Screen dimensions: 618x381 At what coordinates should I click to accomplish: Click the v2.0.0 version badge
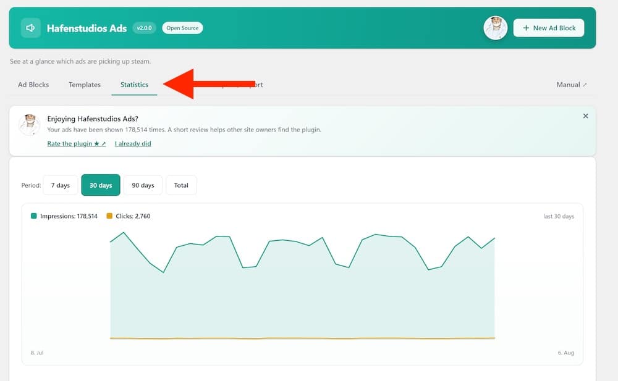click(144, 28)
